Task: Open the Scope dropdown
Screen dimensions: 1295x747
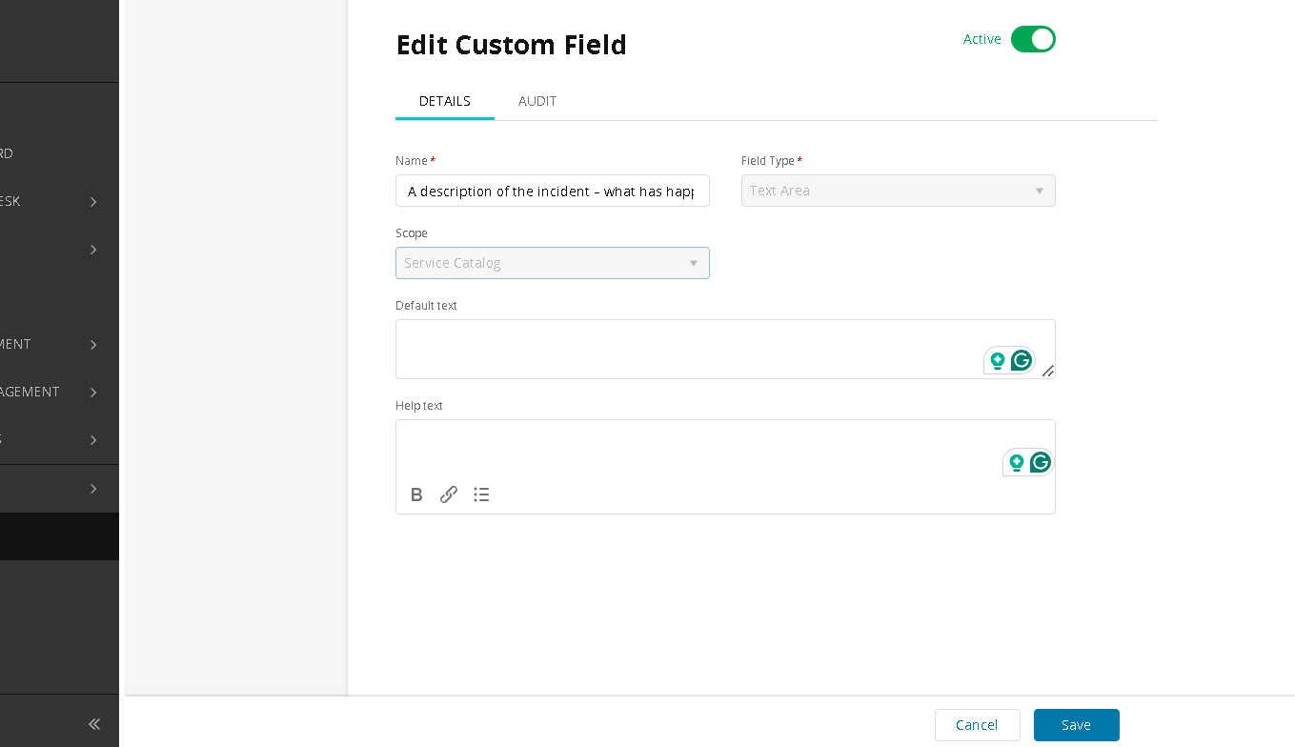Action: (552, 263)
